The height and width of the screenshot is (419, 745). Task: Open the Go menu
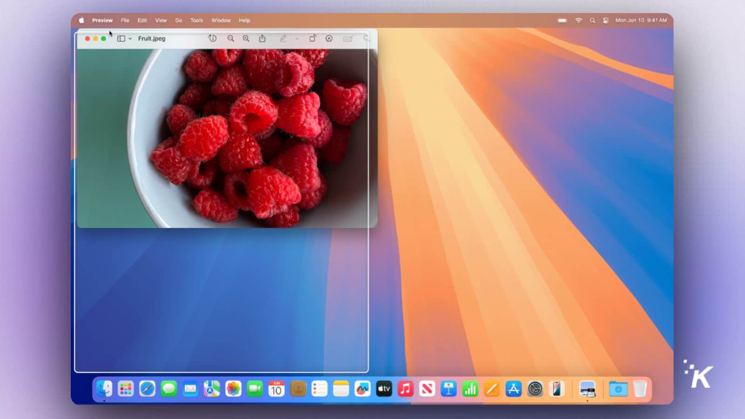(179, 20)
